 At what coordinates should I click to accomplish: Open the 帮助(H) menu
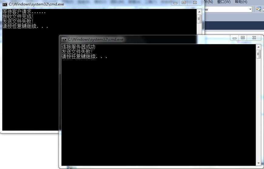241,2
